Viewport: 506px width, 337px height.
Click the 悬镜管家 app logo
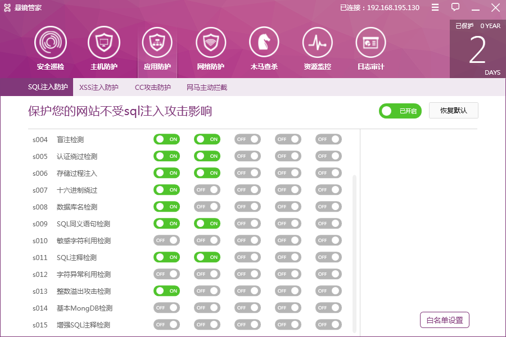pyautogui.click(x=8, y=7)
